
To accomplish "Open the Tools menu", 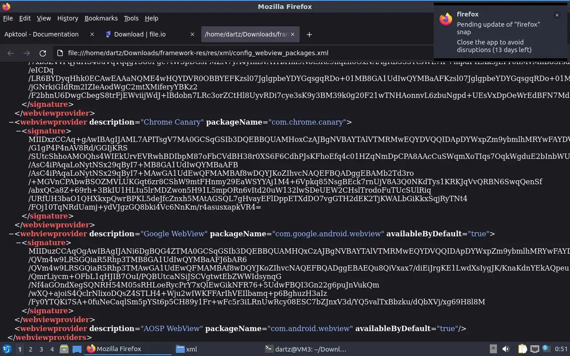I will (x=131, y=18).
